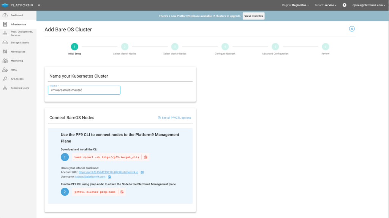Click the Infrastructure building icon

pyautogui.click(x=5, y=24)
